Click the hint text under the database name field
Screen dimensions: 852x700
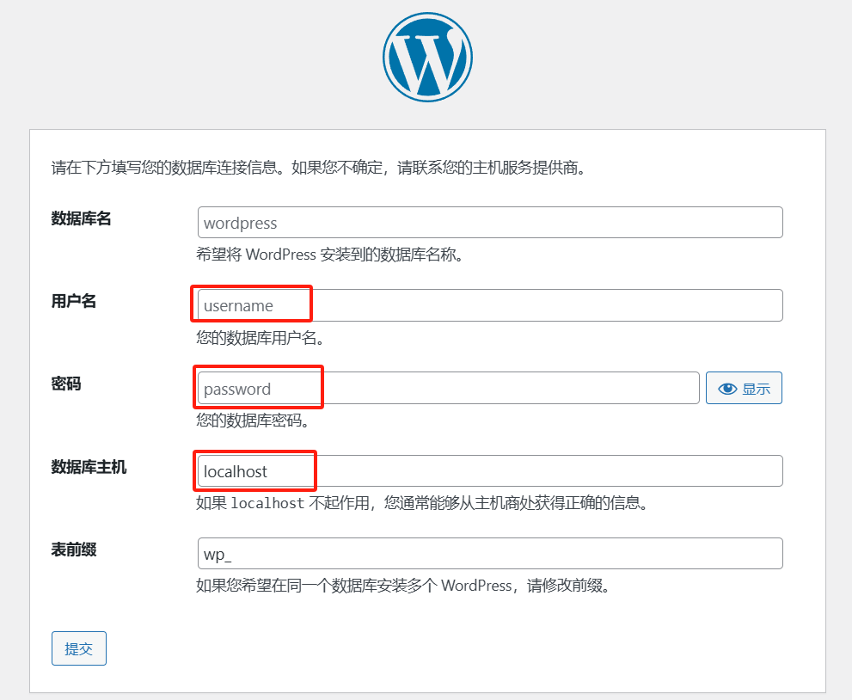[330, 255]
